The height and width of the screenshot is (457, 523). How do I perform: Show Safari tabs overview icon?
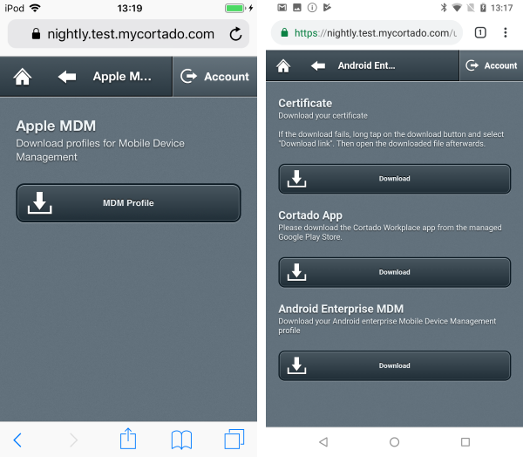[x=234, y=439]
